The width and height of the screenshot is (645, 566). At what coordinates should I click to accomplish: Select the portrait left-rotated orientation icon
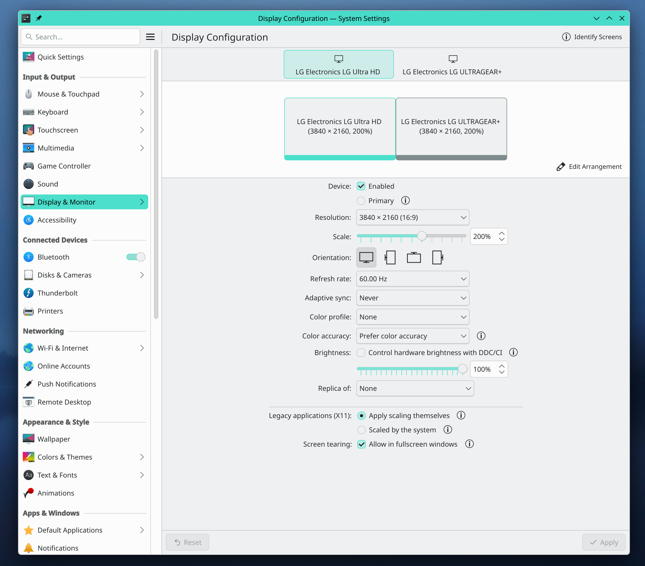pos(390,257)
